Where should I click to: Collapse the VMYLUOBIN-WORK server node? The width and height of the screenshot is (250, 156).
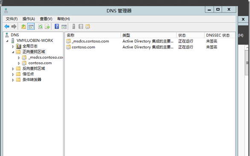(7, 41)
